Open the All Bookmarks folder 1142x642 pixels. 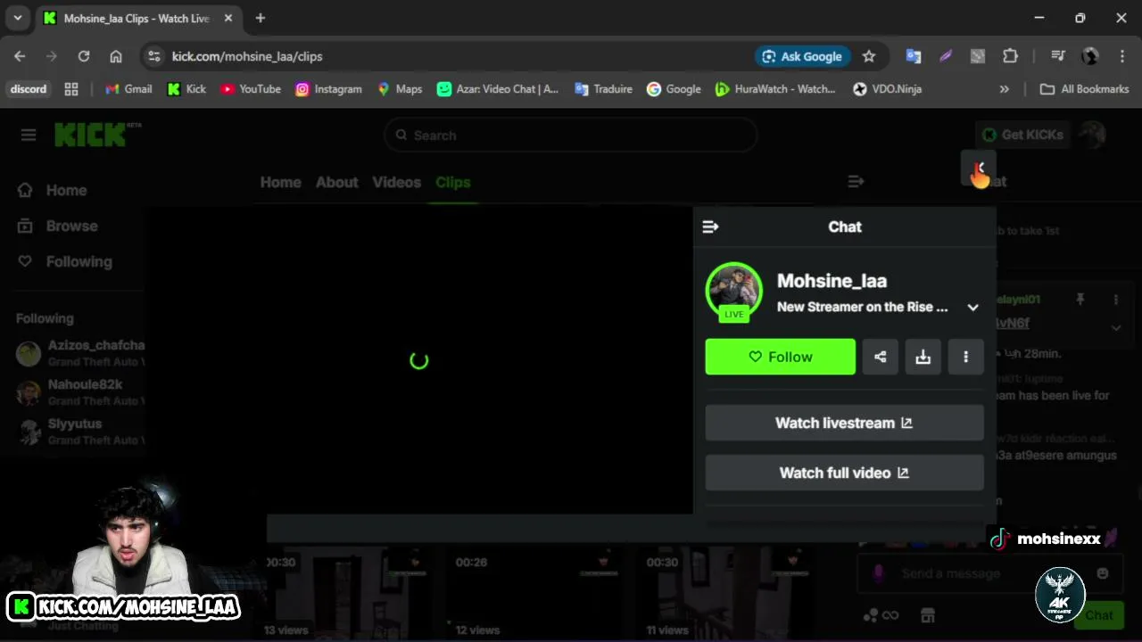pyautogui.click(x=1084, y=89)
